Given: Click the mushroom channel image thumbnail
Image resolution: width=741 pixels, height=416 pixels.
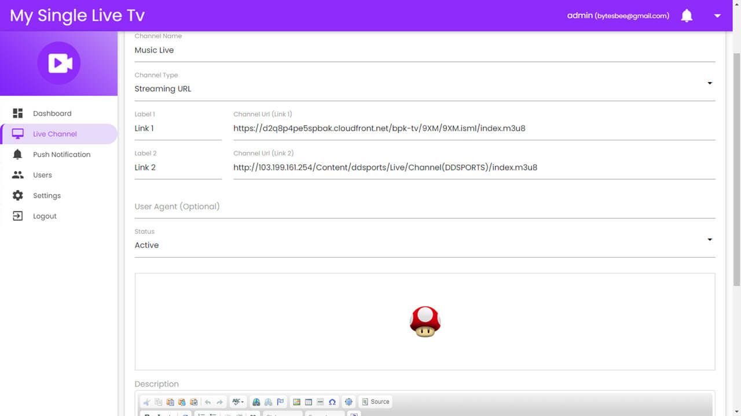Looking at the screenshot, I should (425, 322).
